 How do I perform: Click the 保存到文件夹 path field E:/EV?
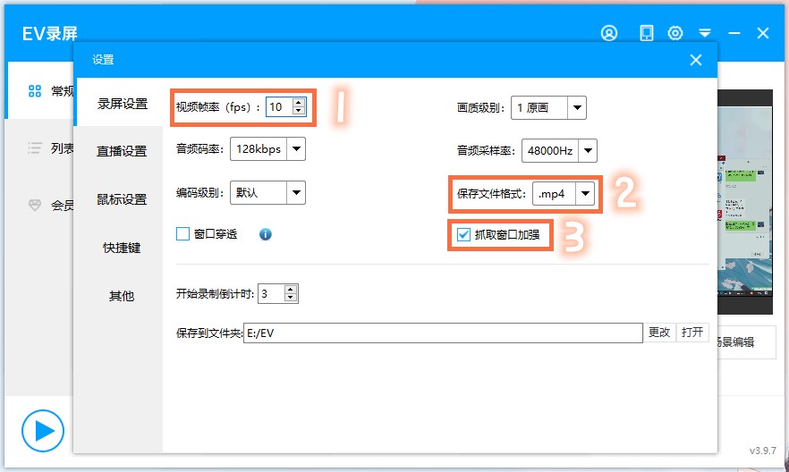(x=443, y=333)
